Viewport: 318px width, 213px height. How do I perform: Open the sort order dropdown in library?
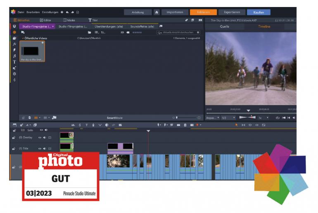103,33
